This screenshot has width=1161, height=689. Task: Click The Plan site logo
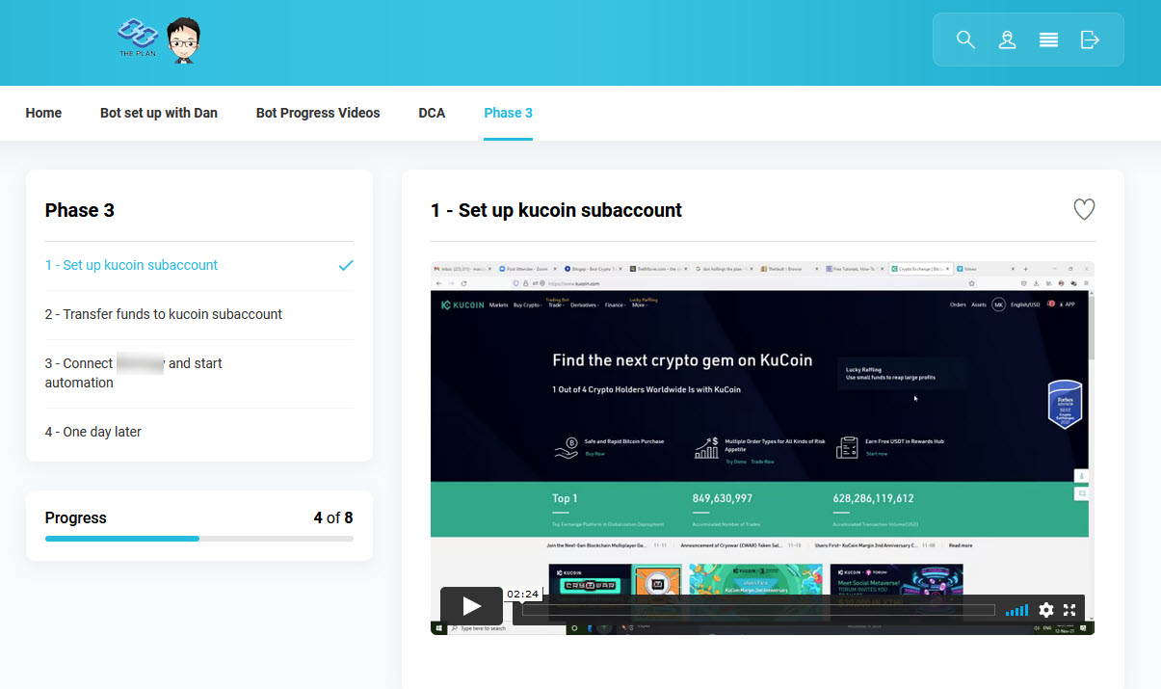click(138, 40)
